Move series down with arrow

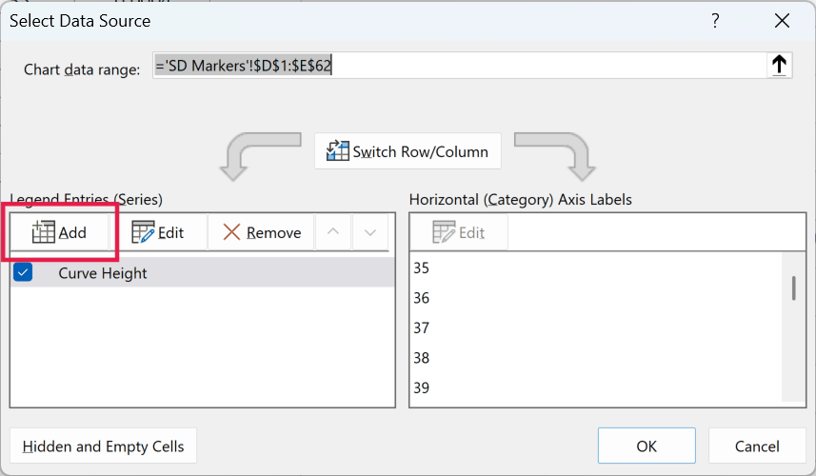(x=370, y=232)
